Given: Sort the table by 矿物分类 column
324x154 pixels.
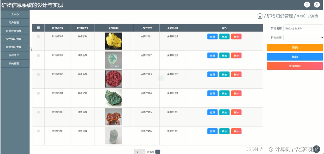Looking at the screenshot, I should [83, 28].
